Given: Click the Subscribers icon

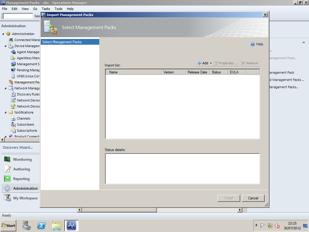Looking at the screenshot, I should click(x=13, y=124).
